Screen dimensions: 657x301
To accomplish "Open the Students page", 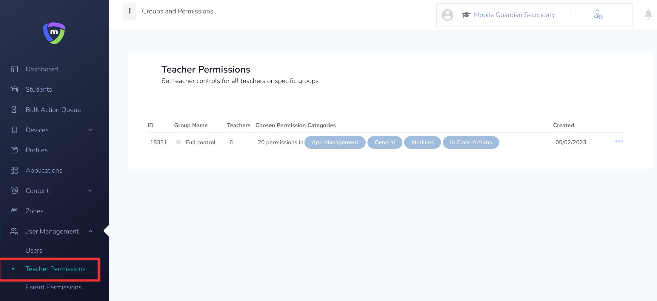I will 39,90.
